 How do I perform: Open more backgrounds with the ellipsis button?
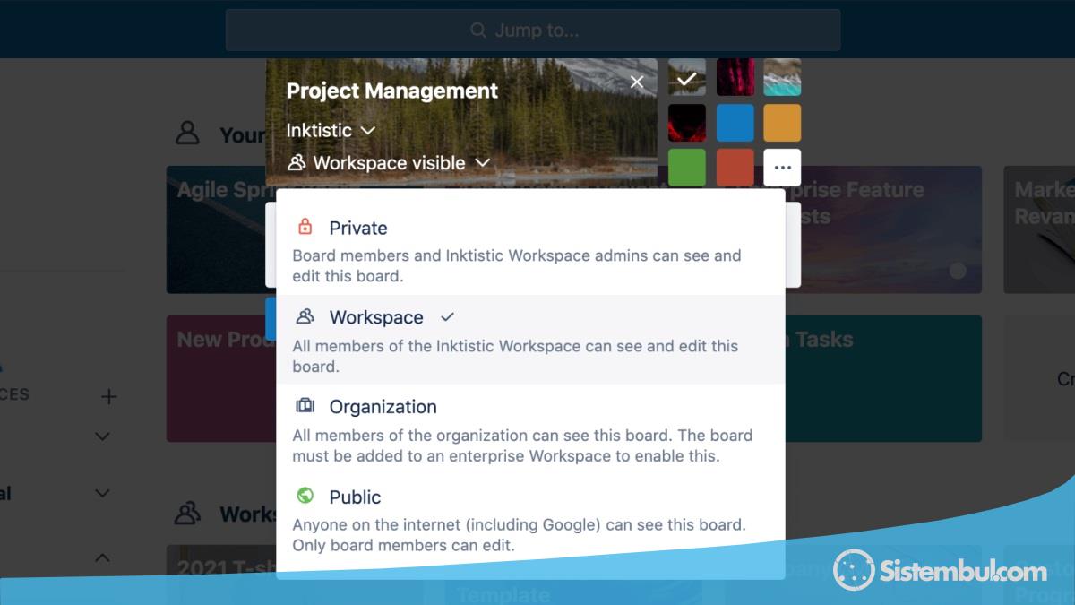coord(782,168)
